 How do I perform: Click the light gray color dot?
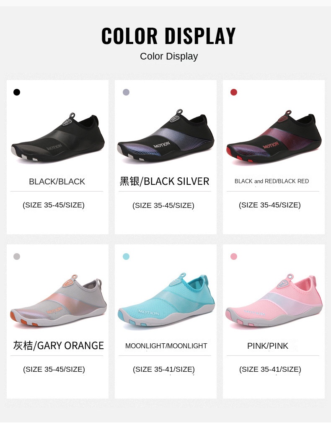tap(17, 257)
